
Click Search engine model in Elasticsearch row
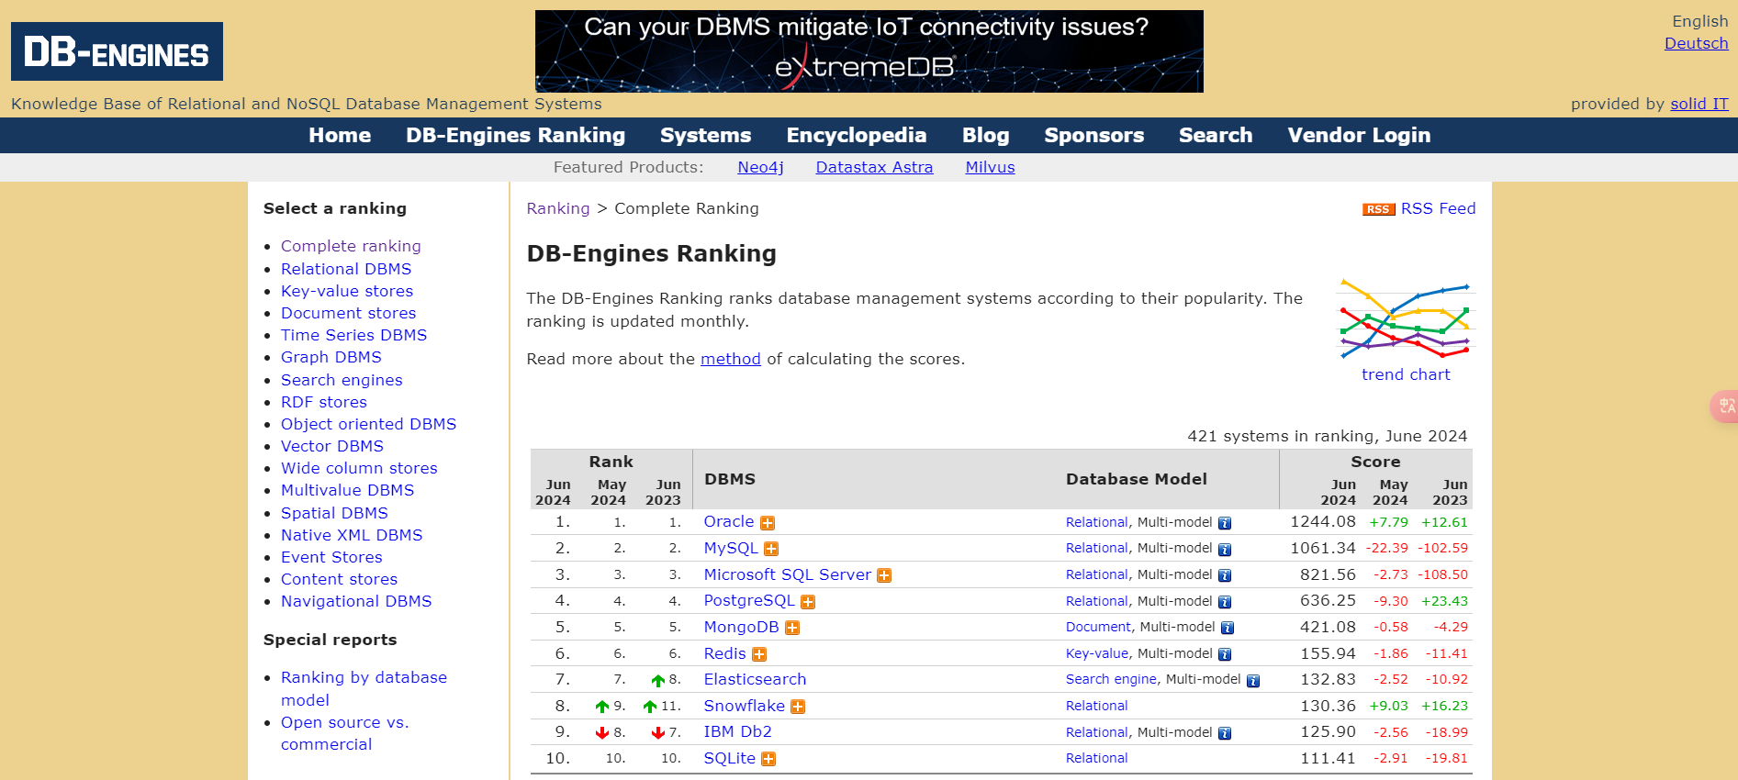pos(1111,680)
